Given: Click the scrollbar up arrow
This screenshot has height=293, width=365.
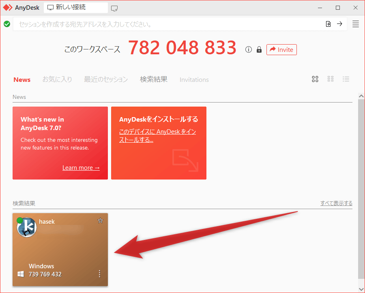Looking at the screenshot, I should 361,96.
